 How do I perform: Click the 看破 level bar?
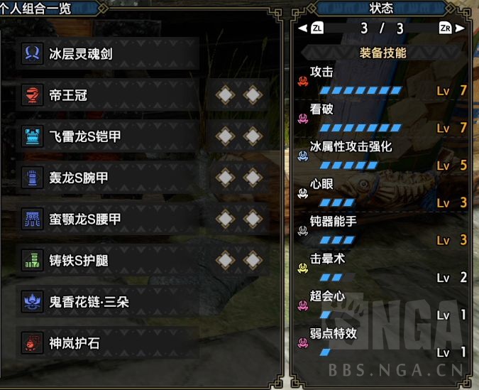point(360,128)
